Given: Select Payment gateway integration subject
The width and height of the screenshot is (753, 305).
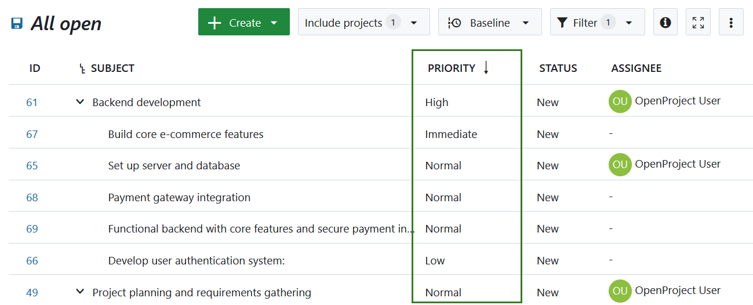Looking at the screenshot, I should [x=179, y=198].
